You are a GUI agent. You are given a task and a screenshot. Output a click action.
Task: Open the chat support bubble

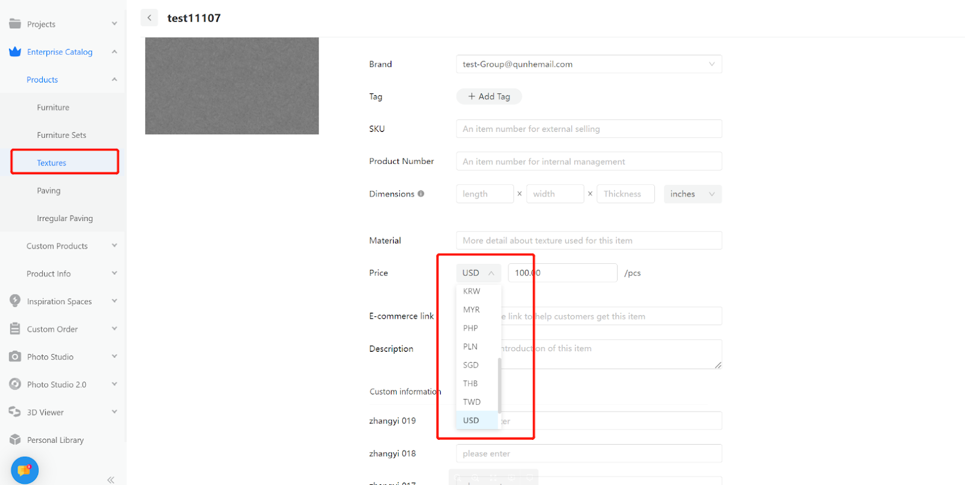(25, 470)
